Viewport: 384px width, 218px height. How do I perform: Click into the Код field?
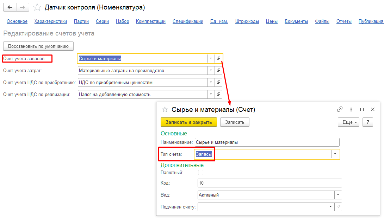270,183
